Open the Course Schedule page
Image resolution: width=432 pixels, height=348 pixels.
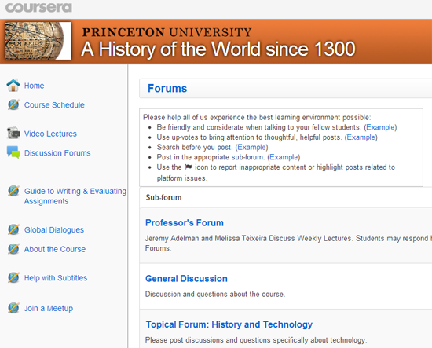[54, 105]
